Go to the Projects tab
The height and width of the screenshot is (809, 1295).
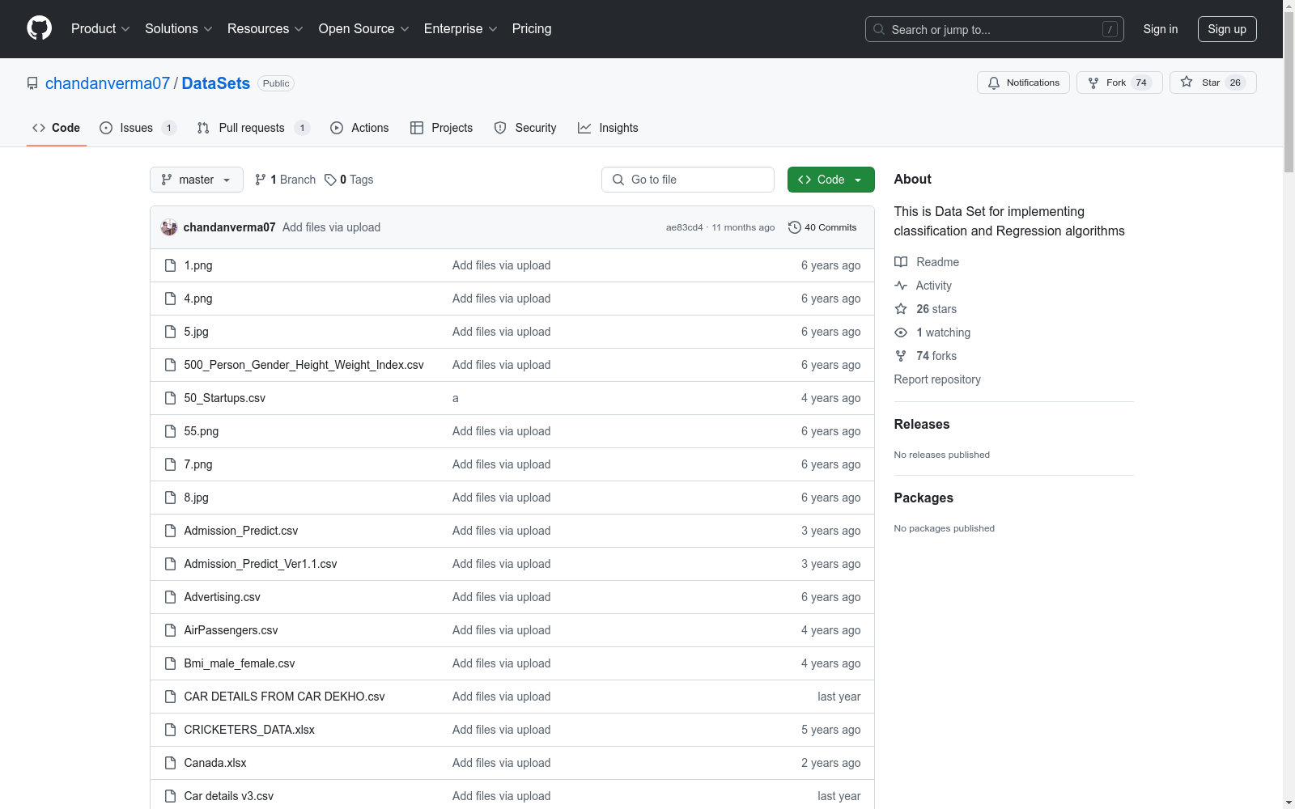coord(441,128)
